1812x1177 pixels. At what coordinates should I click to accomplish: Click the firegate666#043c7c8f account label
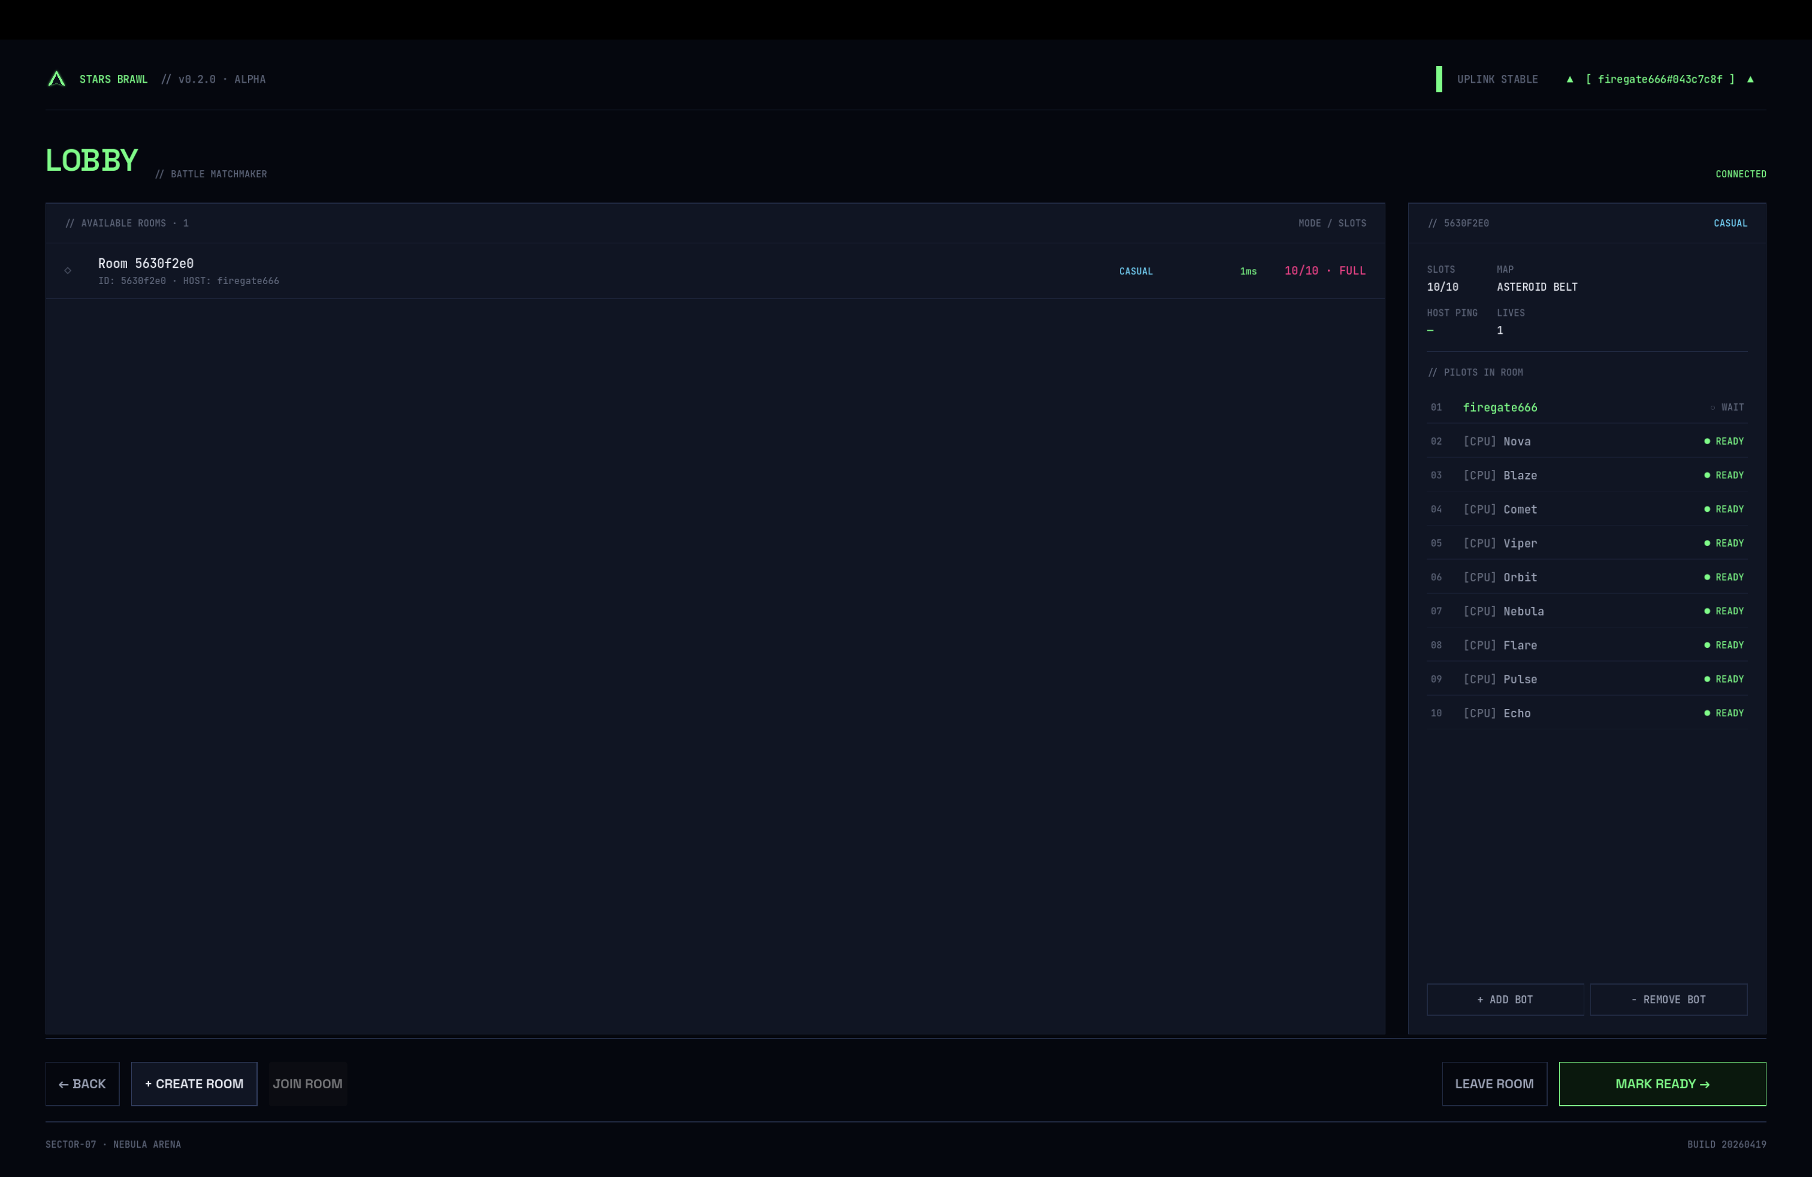1659,79
